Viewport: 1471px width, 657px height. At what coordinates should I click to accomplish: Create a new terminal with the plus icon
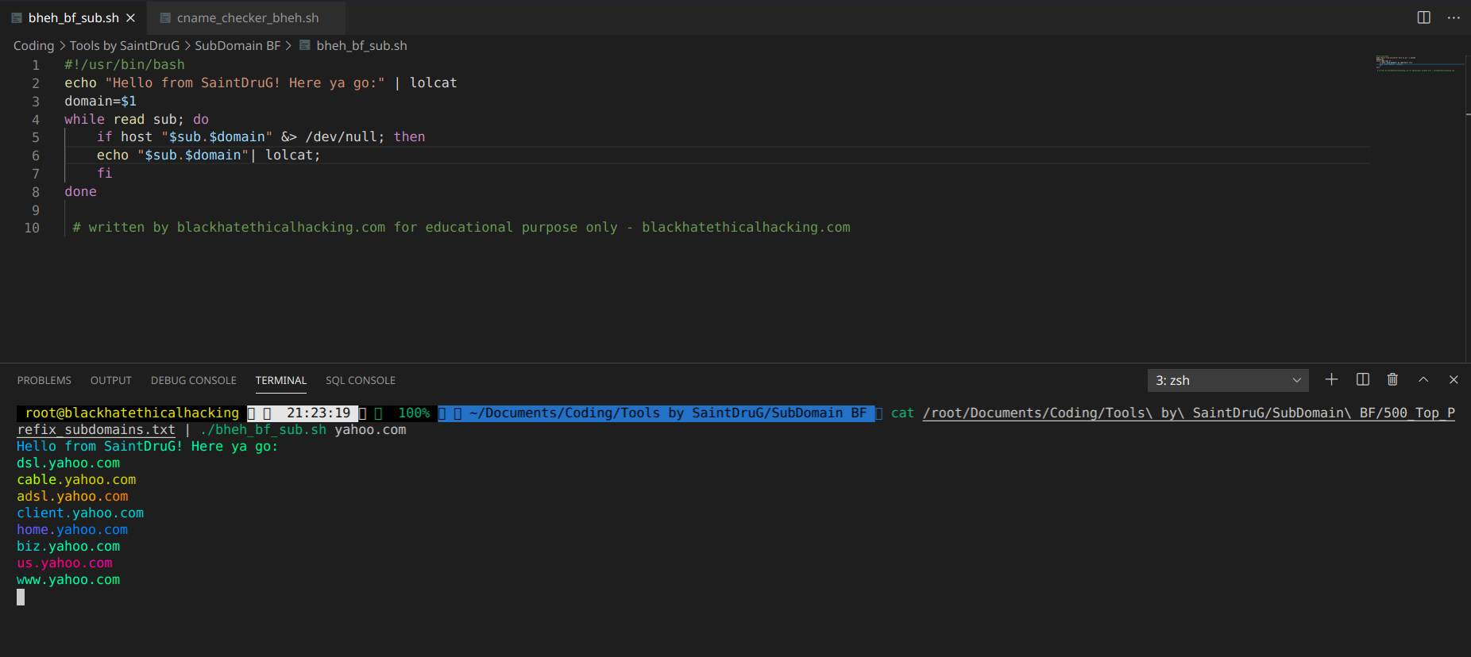tap(1332, 379)
